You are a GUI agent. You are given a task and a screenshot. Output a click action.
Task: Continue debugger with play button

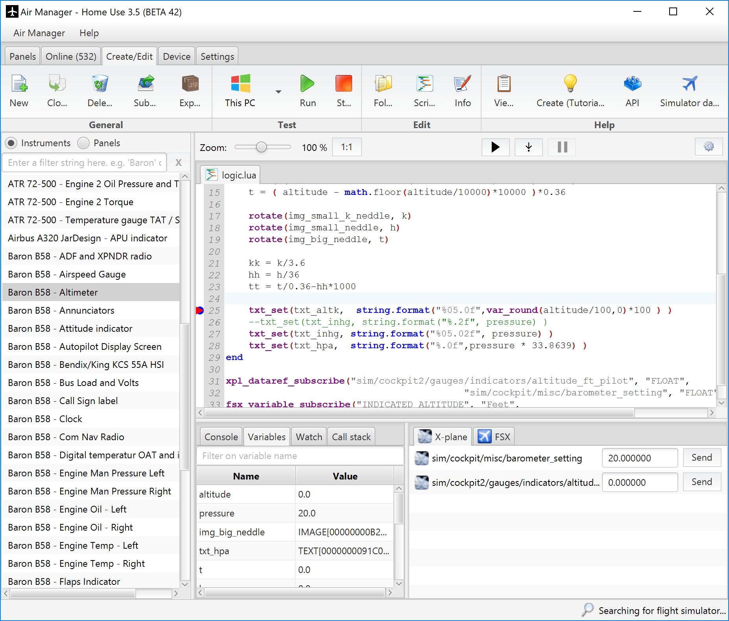click(x=496, y=147)
